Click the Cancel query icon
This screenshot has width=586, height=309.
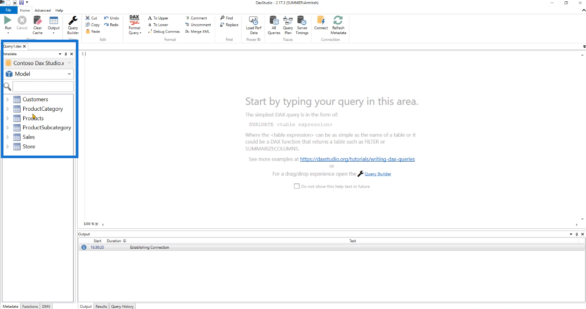coord(22,20)
